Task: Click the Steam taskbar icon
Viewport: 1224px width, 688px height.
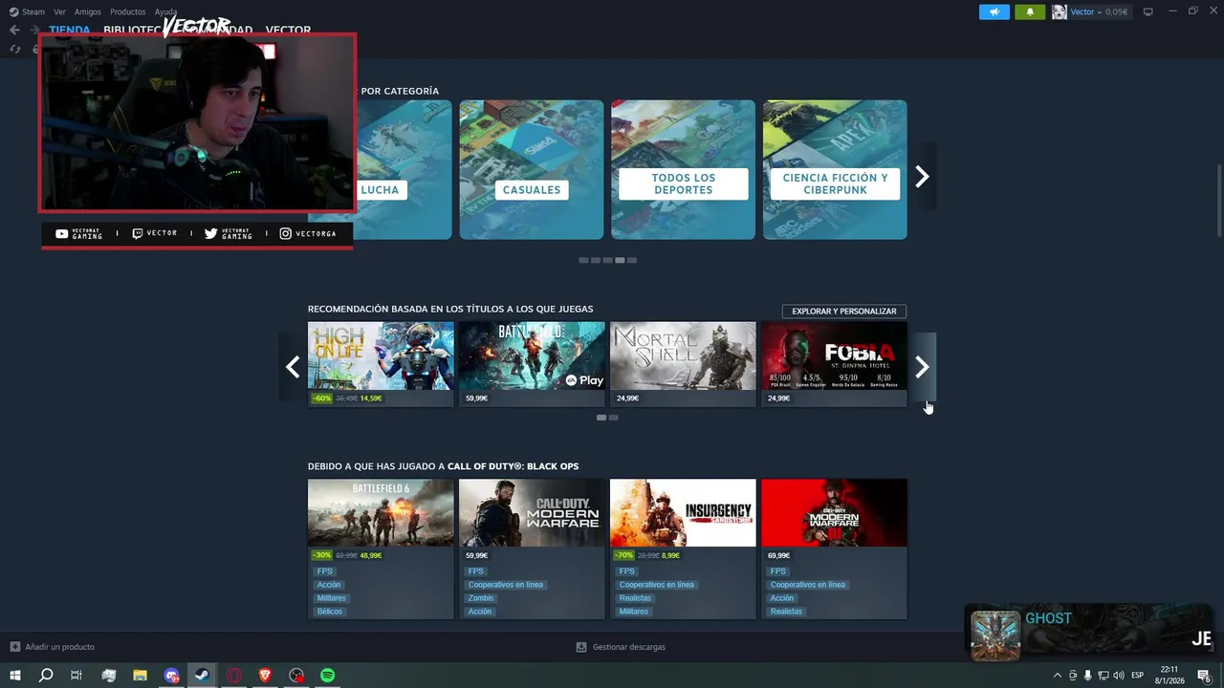Action: tap(202, 676)
